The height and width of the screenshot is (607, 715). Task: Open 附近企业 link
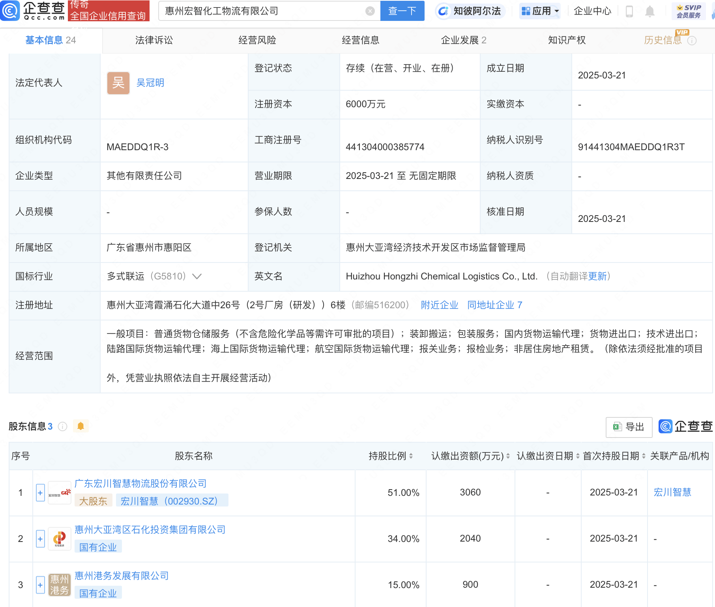pos(440,305)
